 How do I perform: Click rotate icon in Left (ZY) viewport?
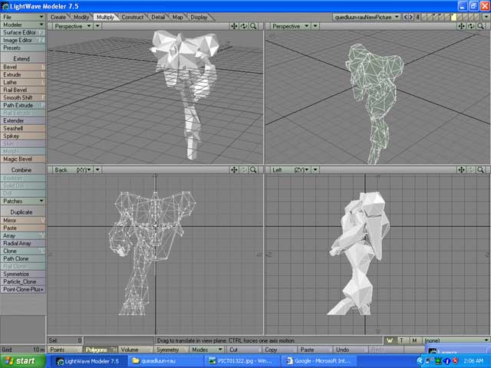tap(471, 169)
